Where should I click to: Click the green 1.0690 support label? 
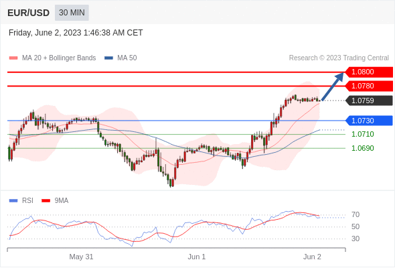tap(363, 148)
